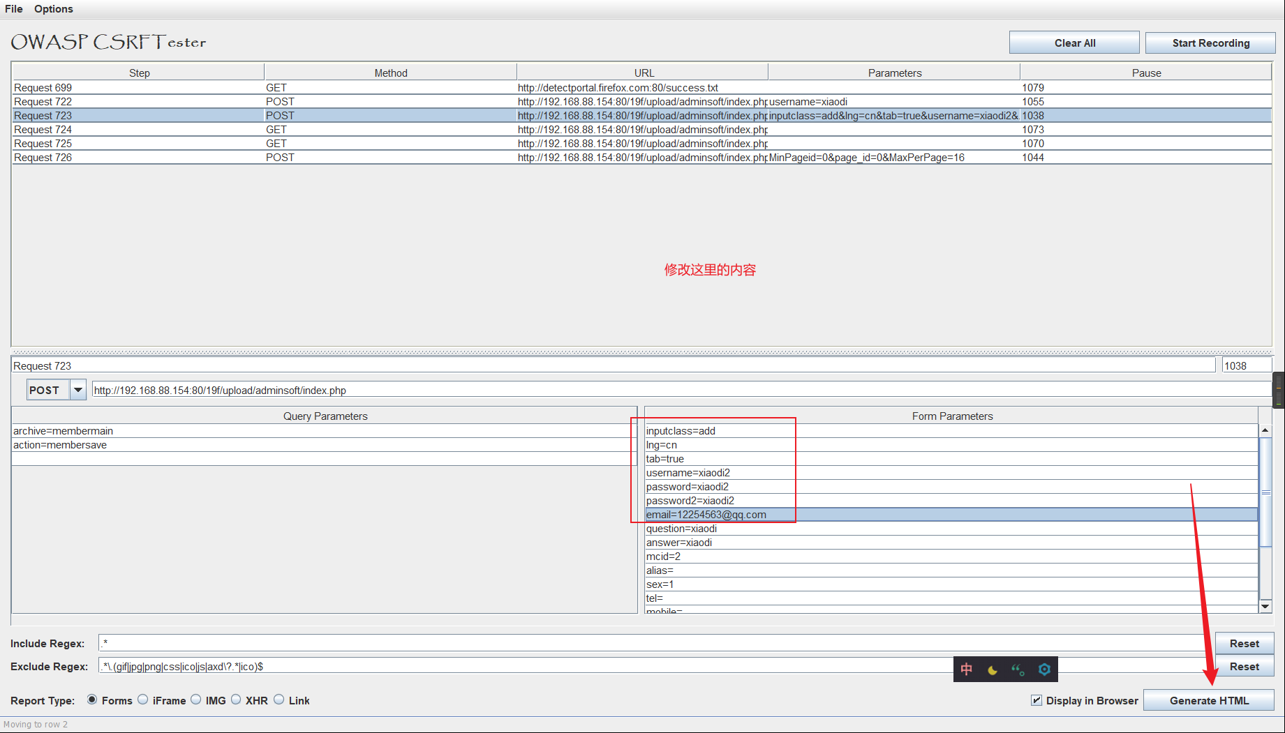Reset the Exclude Regex field

pyautogui.click(x=1245, y=666)
